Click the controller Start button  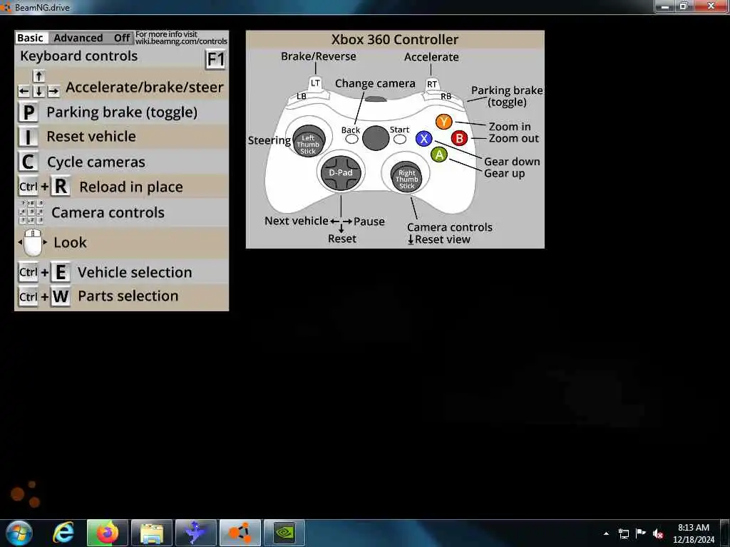click(x=399, y=139)
